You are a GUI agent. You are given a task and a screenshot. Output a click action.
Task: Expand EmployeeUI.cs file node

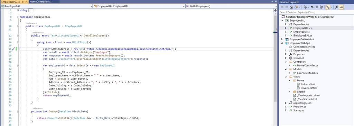[x=285, y=32]
